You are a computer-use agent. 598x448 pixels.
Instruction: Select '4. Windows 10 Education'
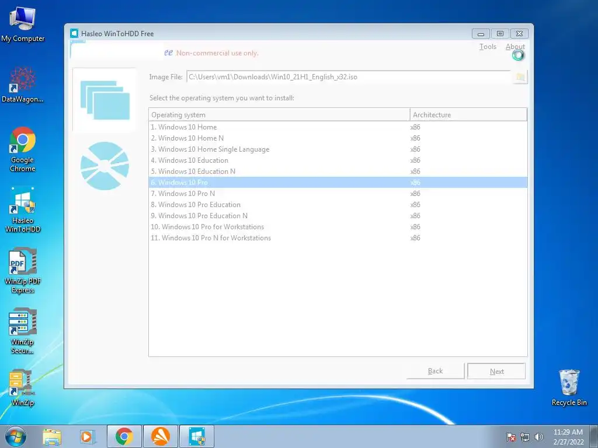coord(338,160)
